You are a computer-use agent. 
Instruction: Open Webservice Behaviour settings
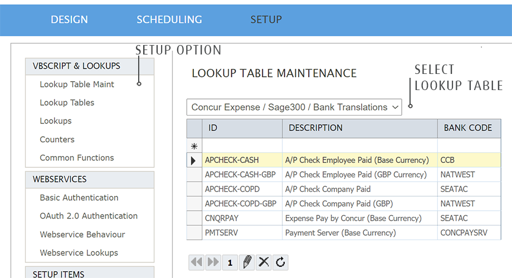tap(82, 235)
